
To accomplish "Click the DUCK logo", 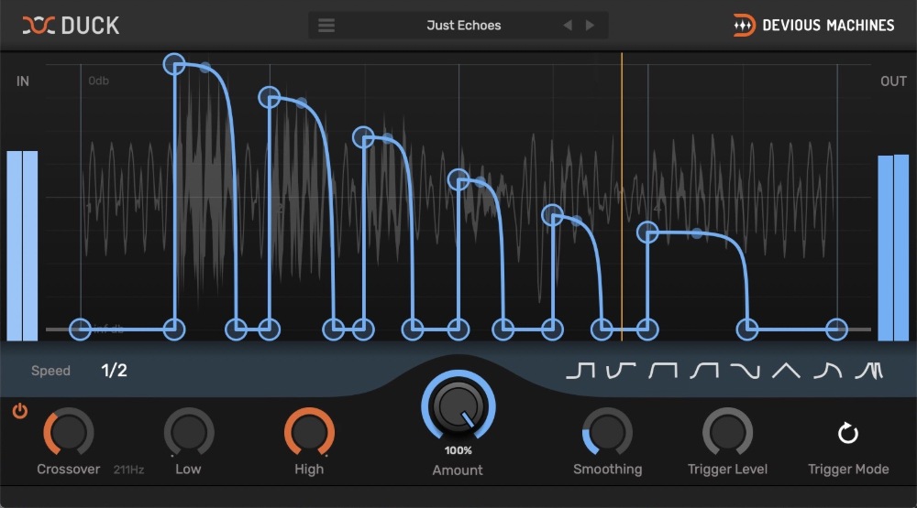I will point(71,25).
